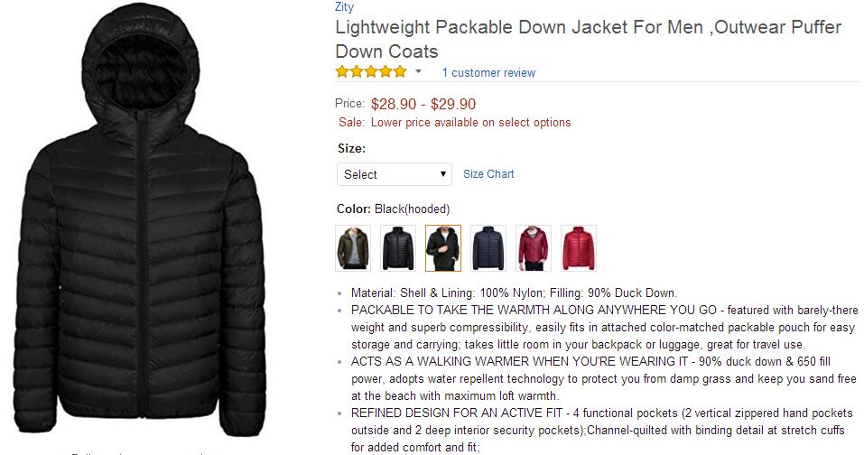
Task: Click the REFINED DESIGN FOR AN ACTIVE FIT bullet
Action: (601, 430)
